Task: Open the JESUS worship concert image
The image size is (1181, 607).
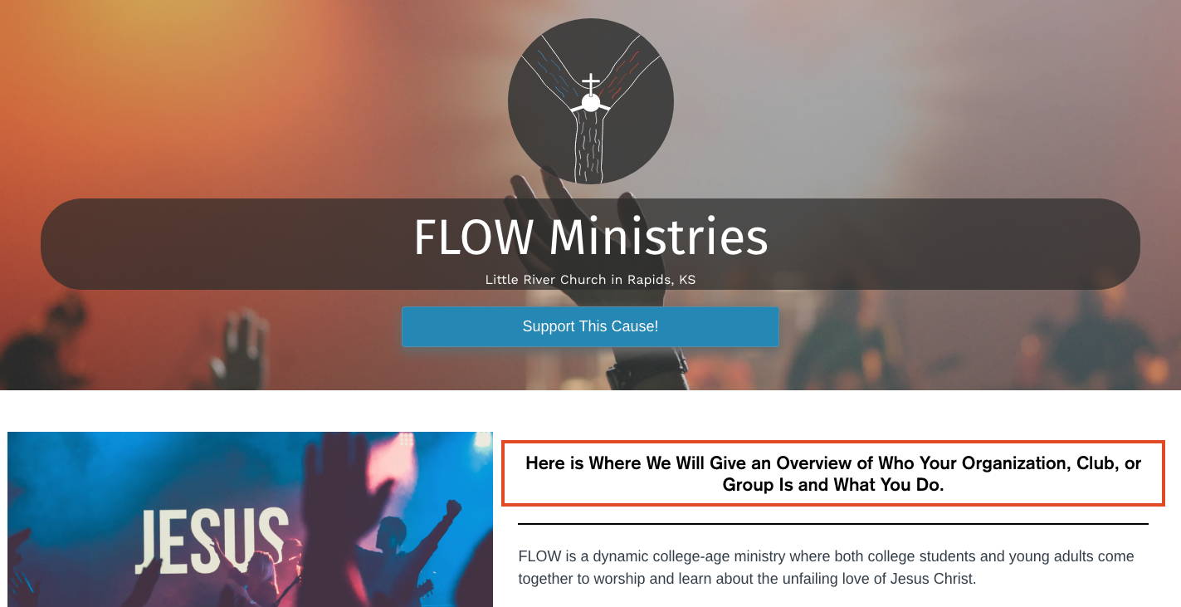Action: coord(250,519)
